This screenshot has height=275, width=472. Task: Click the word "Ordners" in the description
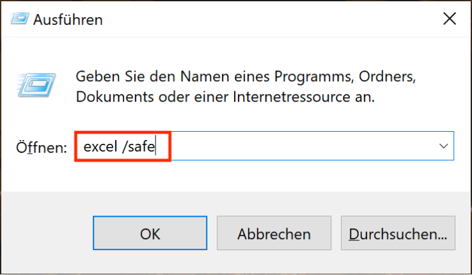tap(388, 77)
